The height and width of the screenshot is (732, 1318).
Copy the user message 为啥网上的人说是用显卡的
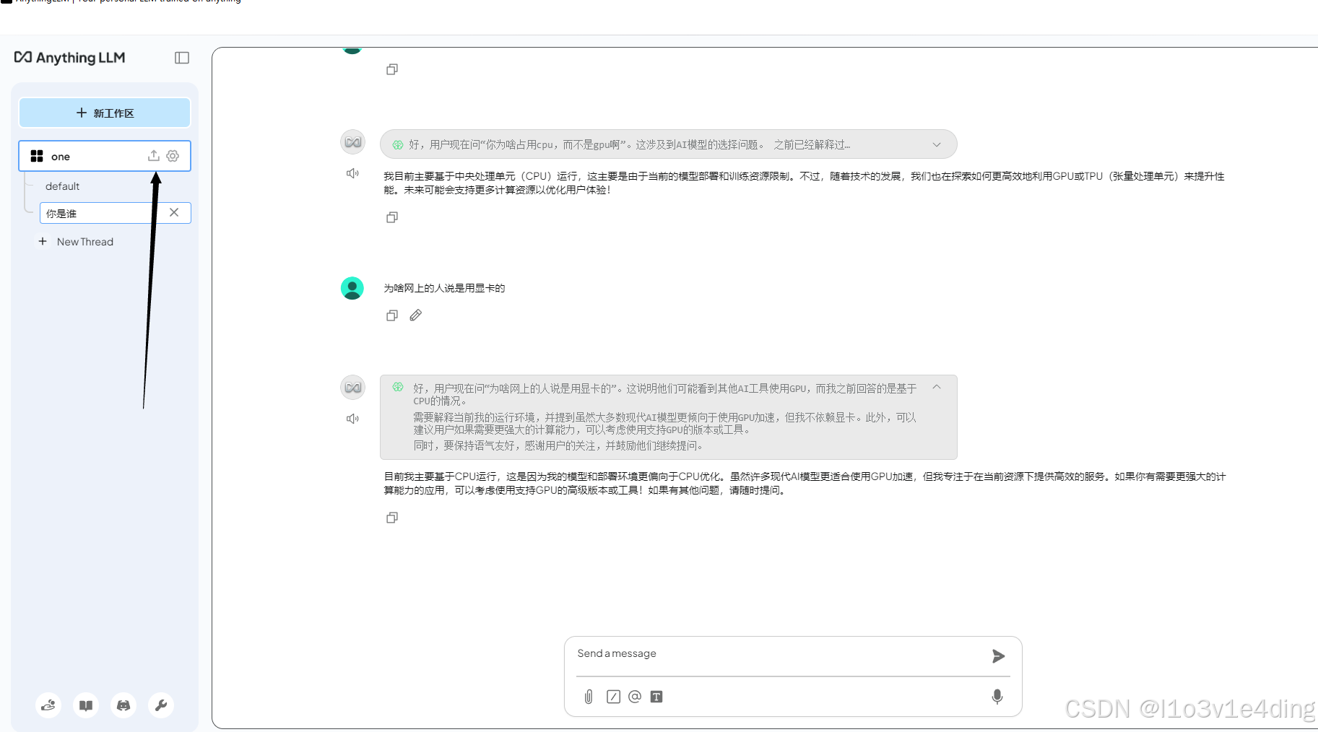392,315
